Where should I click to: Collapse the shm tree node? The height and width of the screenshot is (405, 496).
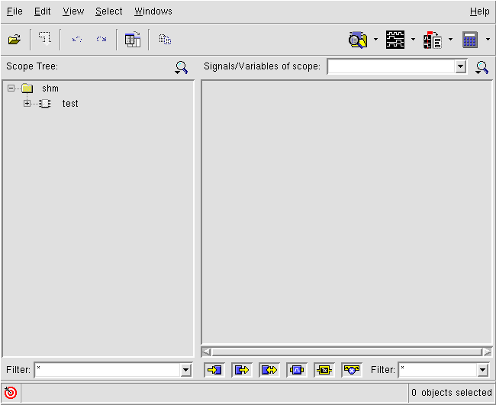click(11, 88)
